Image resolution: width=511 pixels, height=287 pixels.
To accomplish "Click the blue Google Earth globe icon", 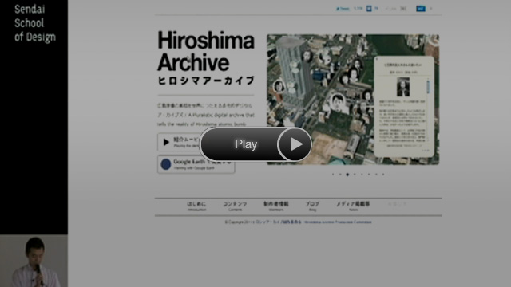I will [166, 164].
